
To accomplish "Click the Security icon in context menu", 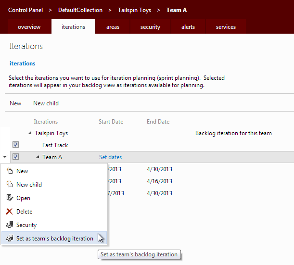I will click(x=9, y=225).
